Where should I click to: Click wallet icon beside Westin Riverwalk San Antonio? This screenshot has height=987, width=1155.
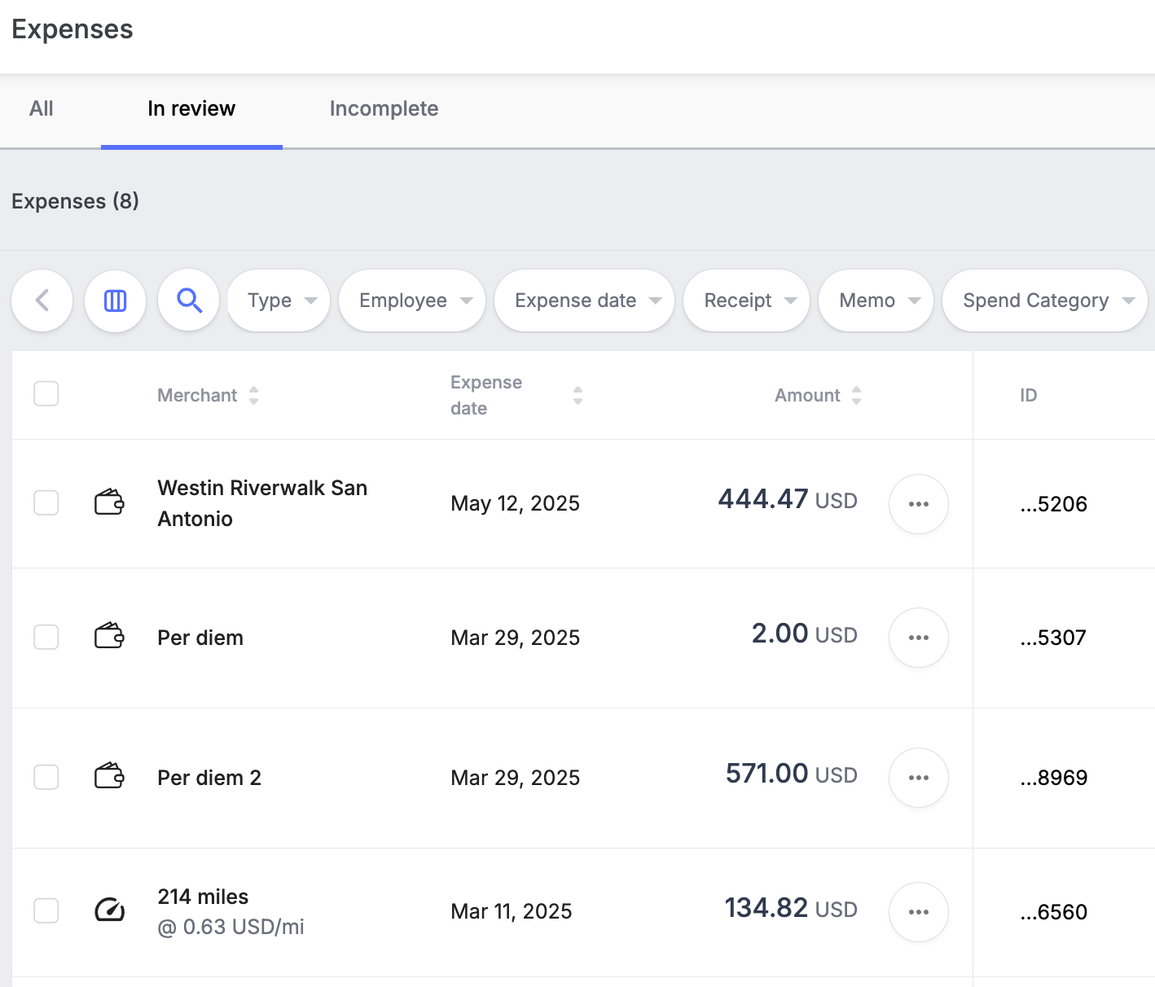pos(109,502)
